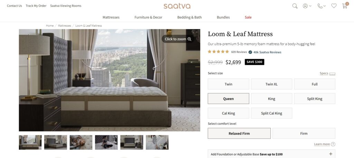Image resolution: width=354 pixels, height=158 pixels.
Task: Open the Sale menu item
Action: coord(248,17)
